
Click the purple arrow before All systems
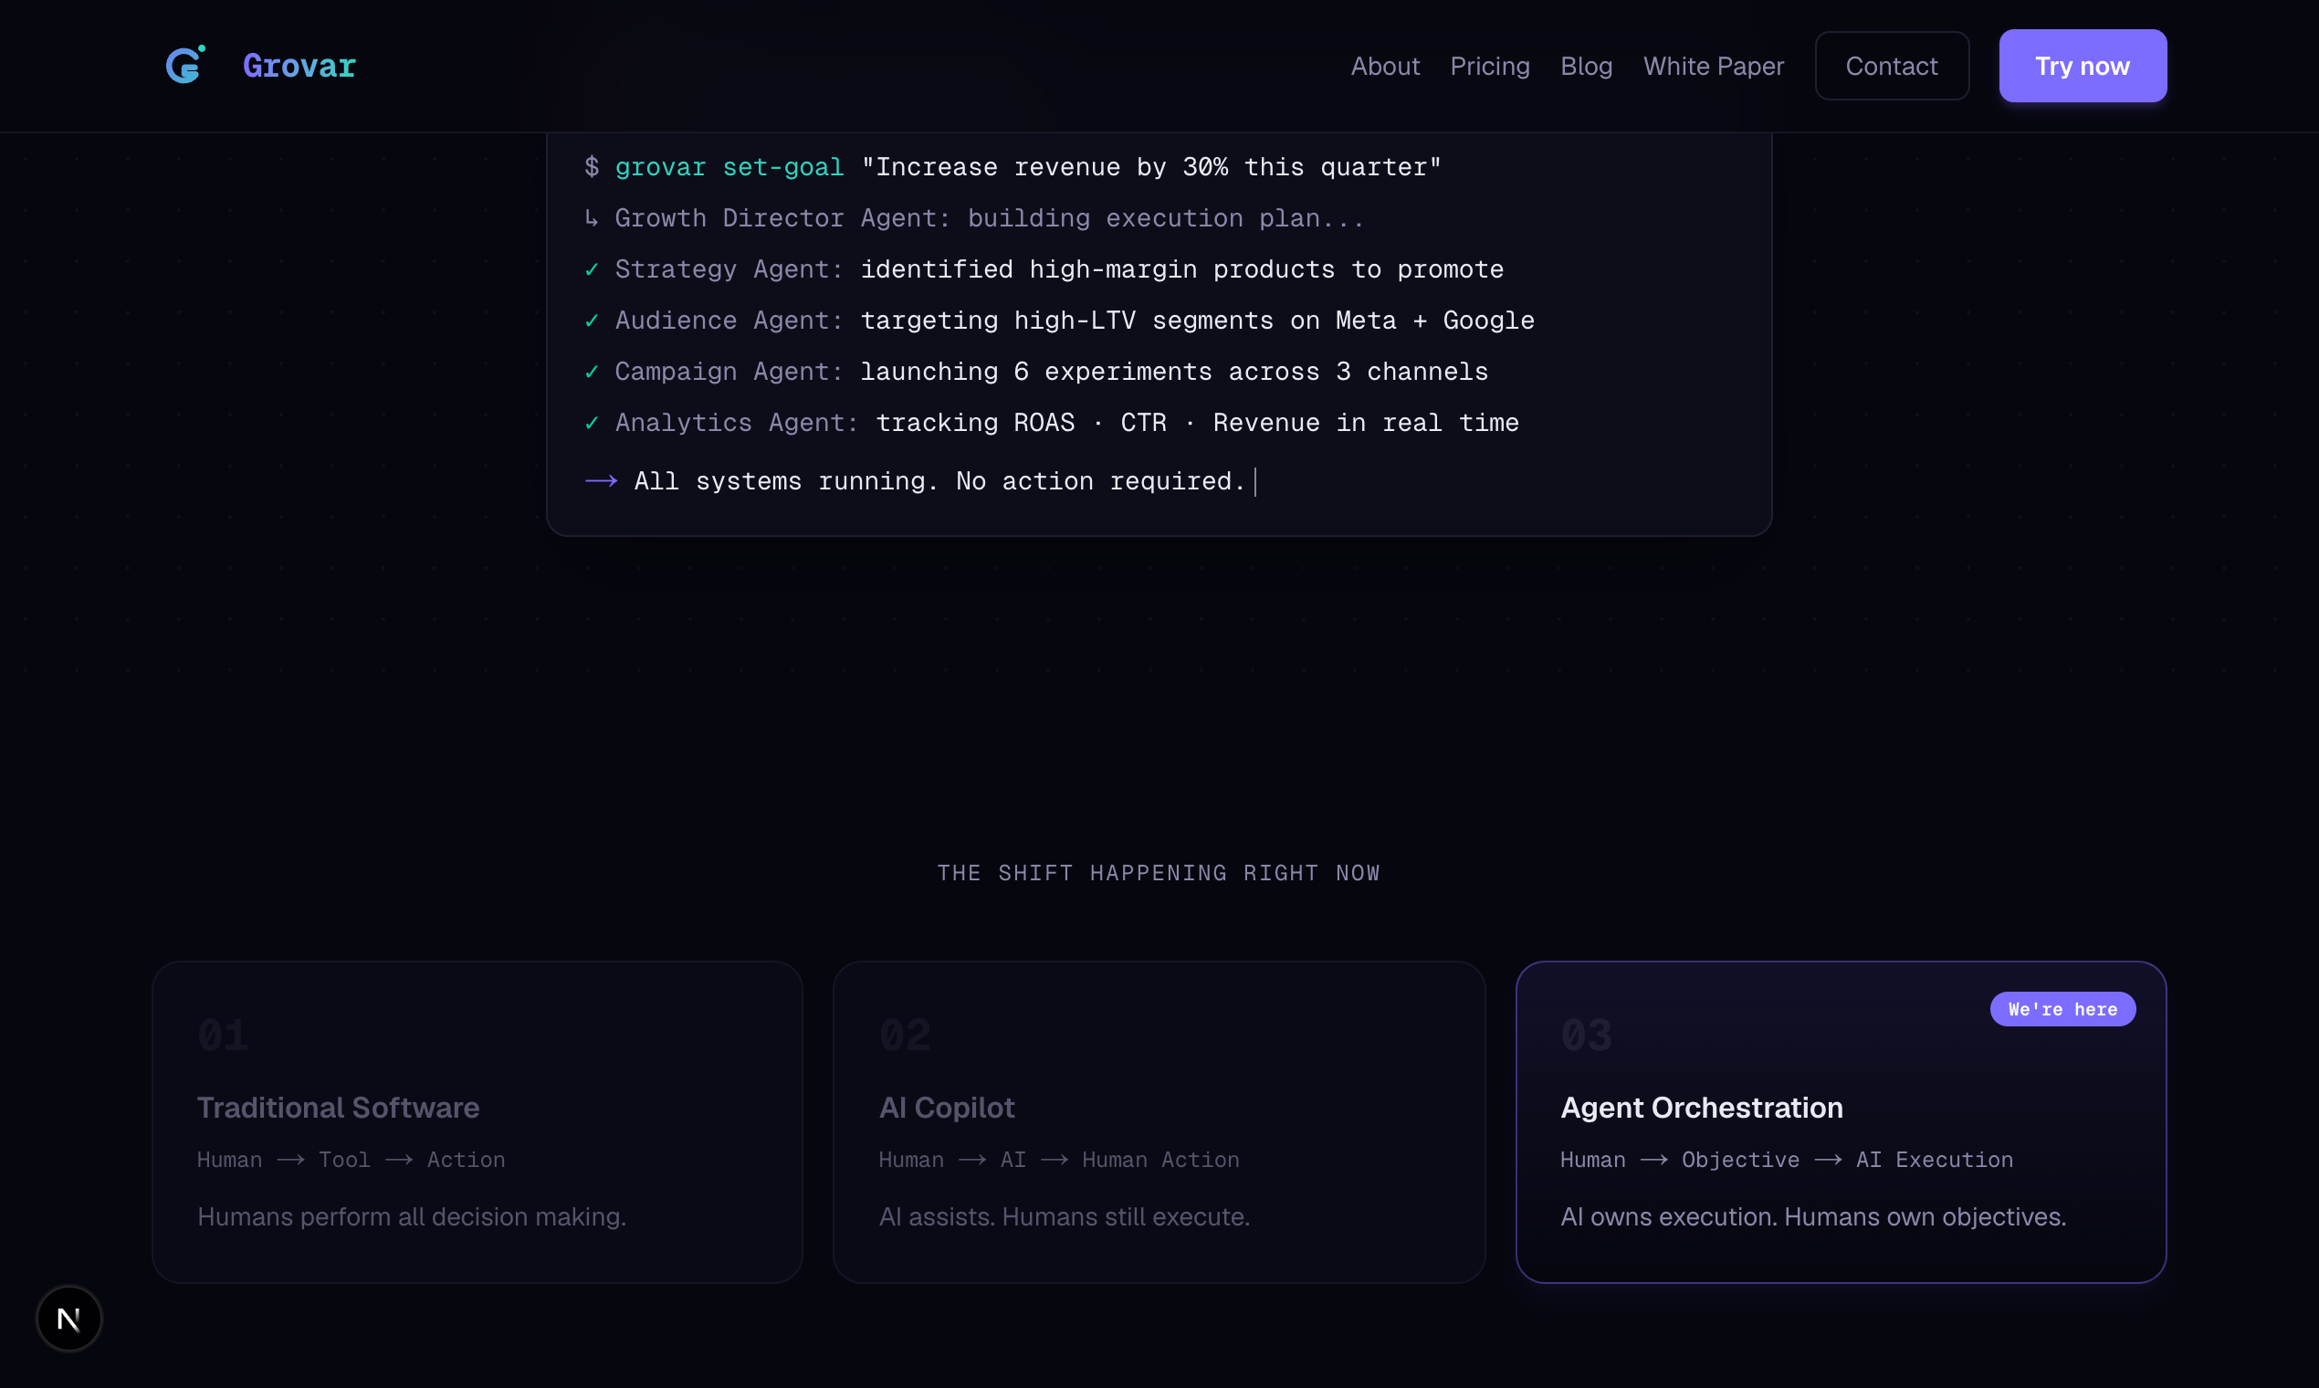[601, 480]
